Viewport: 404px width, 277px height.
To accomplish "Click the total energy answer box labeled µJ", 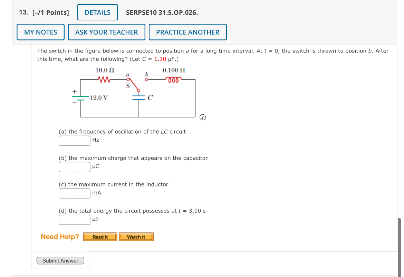I will point(74,220).
